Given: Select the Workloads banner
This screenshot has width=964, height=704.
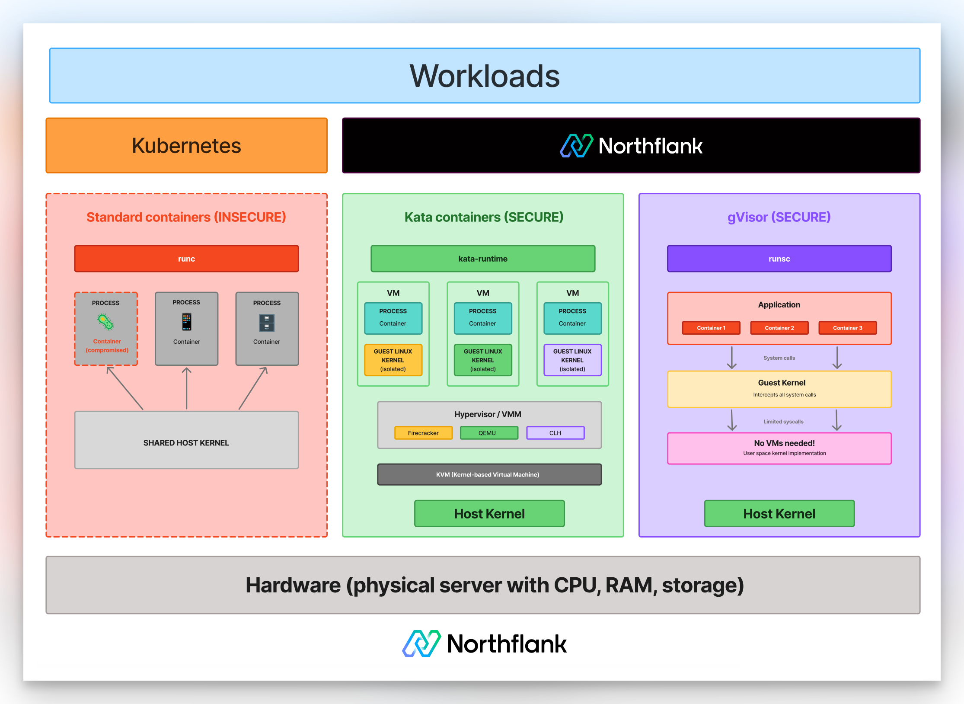Looking at the screenshot, I should [485, 76].
